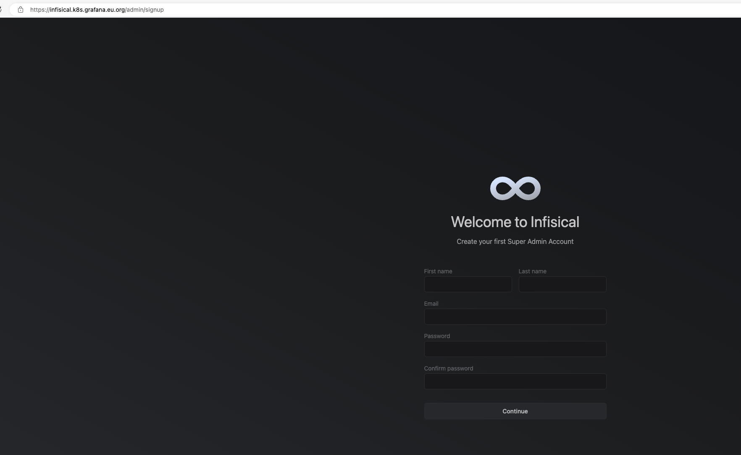Click the First name input field
741x455 pixels.
click(x=468, y=284)
